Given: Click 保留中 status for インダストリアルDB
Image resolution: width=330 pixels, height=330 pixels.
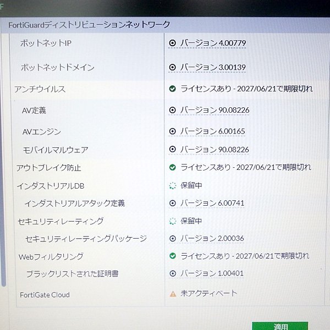Looking at the screenshot, I should [x=191, y=185].
